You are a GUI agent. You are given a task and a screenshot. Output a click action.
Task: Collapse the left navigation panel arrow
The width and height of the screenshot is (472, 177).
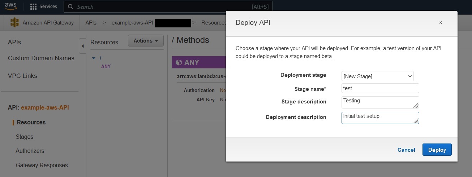pos(82,46)
